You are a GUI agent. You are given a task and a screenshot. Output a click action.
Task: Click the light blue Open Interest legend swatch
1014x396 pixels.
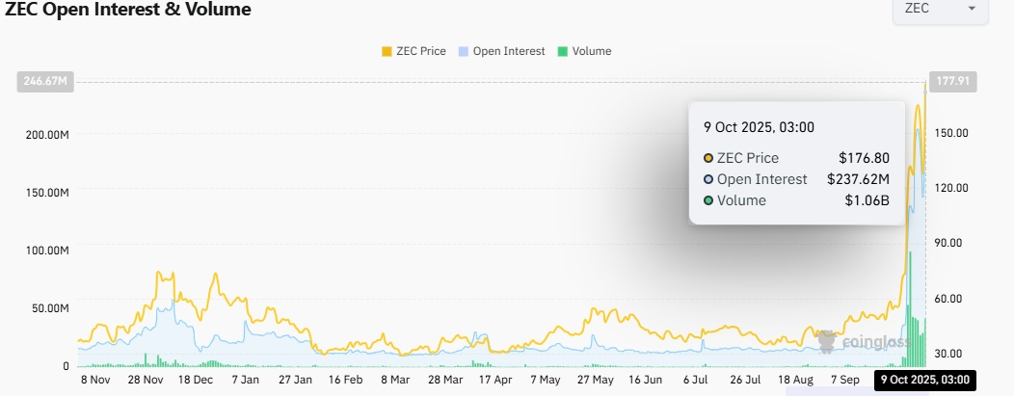point(464,51)
